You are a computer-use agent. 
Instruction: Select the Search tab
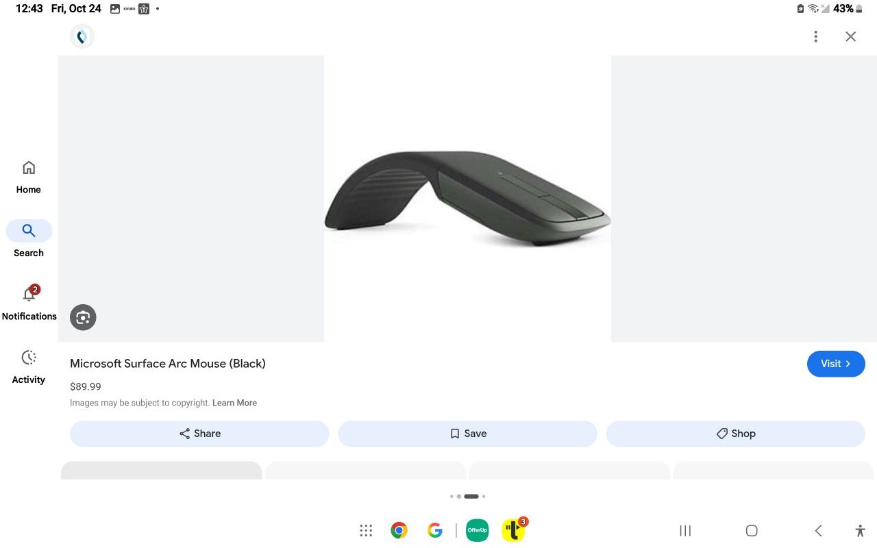click(29, 239)
